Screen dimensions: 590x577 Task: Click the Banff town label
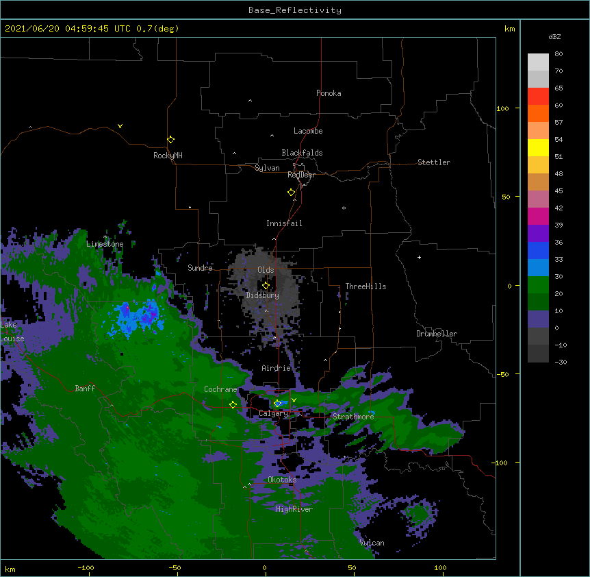[x=85, y=389]
